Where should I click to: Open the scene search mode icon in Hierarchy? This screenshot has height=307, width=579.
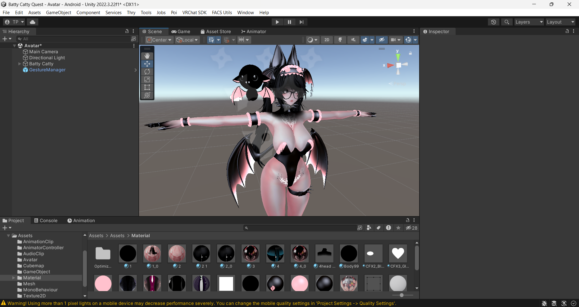(x=133, y=39)
